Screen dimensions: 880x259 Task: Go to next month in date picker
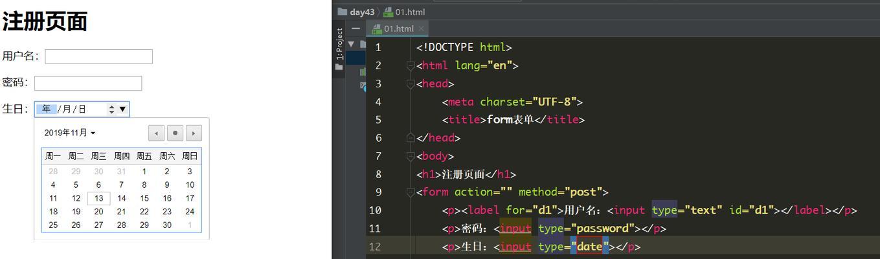click(194, 133)
